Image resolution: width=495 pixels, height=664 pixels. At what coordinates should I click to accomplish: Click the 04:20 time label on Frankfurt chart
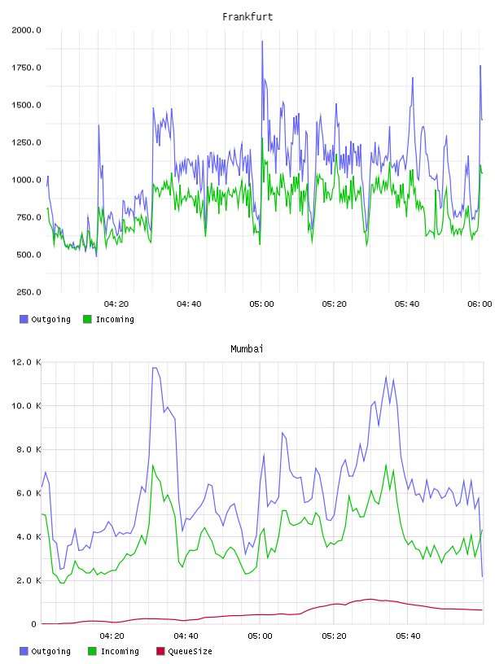point(116,304)
